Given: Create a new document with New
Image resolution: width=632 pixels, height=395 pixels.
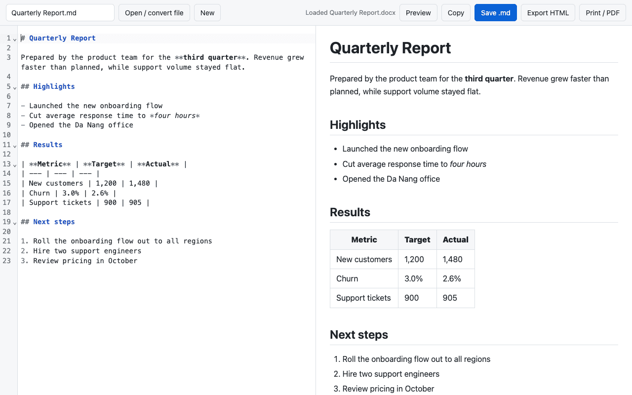Looking at the screenshot, I should 207,13.
